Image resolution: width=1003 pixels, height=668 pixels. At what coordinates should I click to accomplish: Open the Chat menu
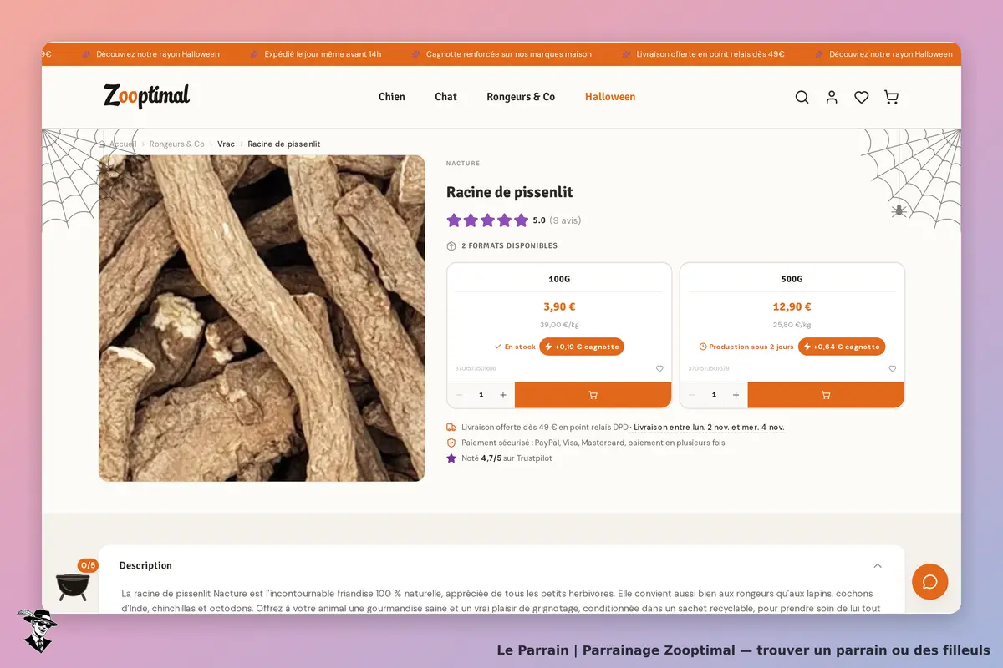click(x=445, y=97)
